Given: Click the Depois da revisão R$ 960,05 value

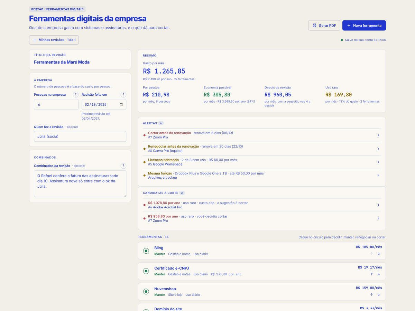Looking at the screenshot, I should 278,95.
